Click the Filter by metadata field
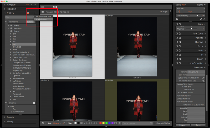The height and width of the screenshot is (128, 210). (x=137, y=123)
